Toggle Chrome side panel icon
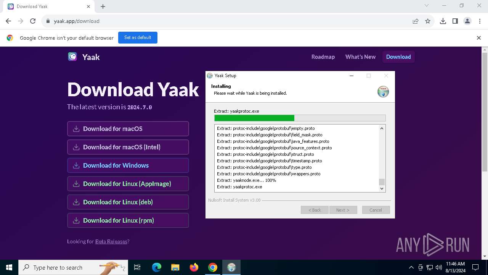This screenshot has height=275, width=488. pyautogui.click(x=455, y=21)
